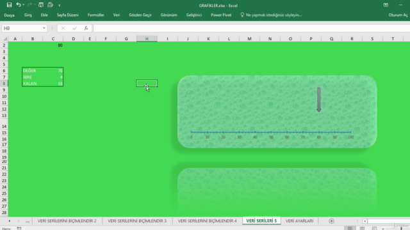Switch to Page Break Preview icon
Image resolution: width=410 pixels, height=230 pixels.
click(374, 228)
